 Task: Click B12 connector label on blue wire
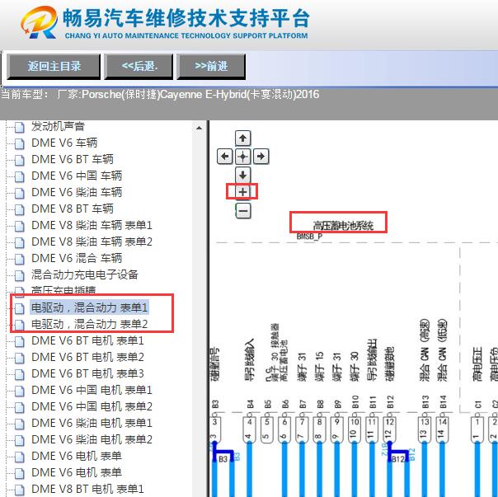[397, 459]
